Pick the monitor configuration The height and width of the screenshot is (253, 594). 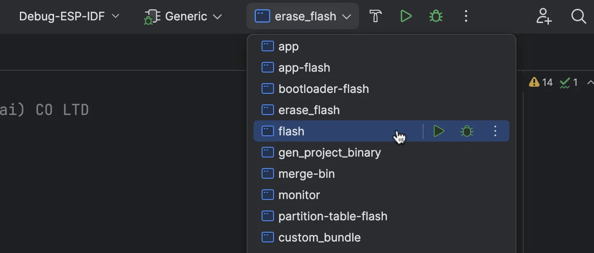299,195
